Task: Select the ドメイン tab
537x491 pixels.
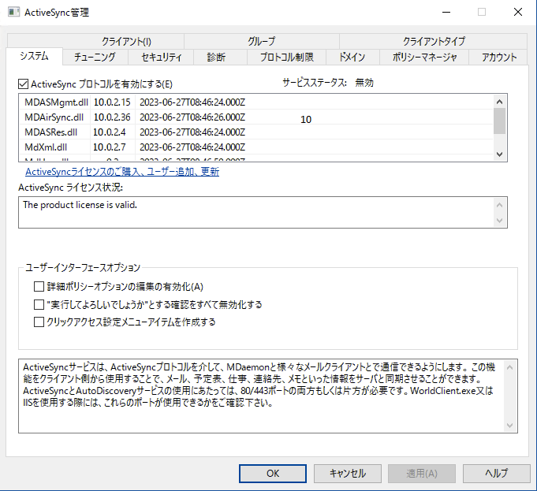Action: pyautogui.click(x=352, y=57)
